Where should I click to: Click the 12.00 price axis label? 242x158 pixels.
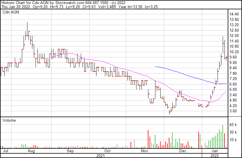tap(234, 36)
